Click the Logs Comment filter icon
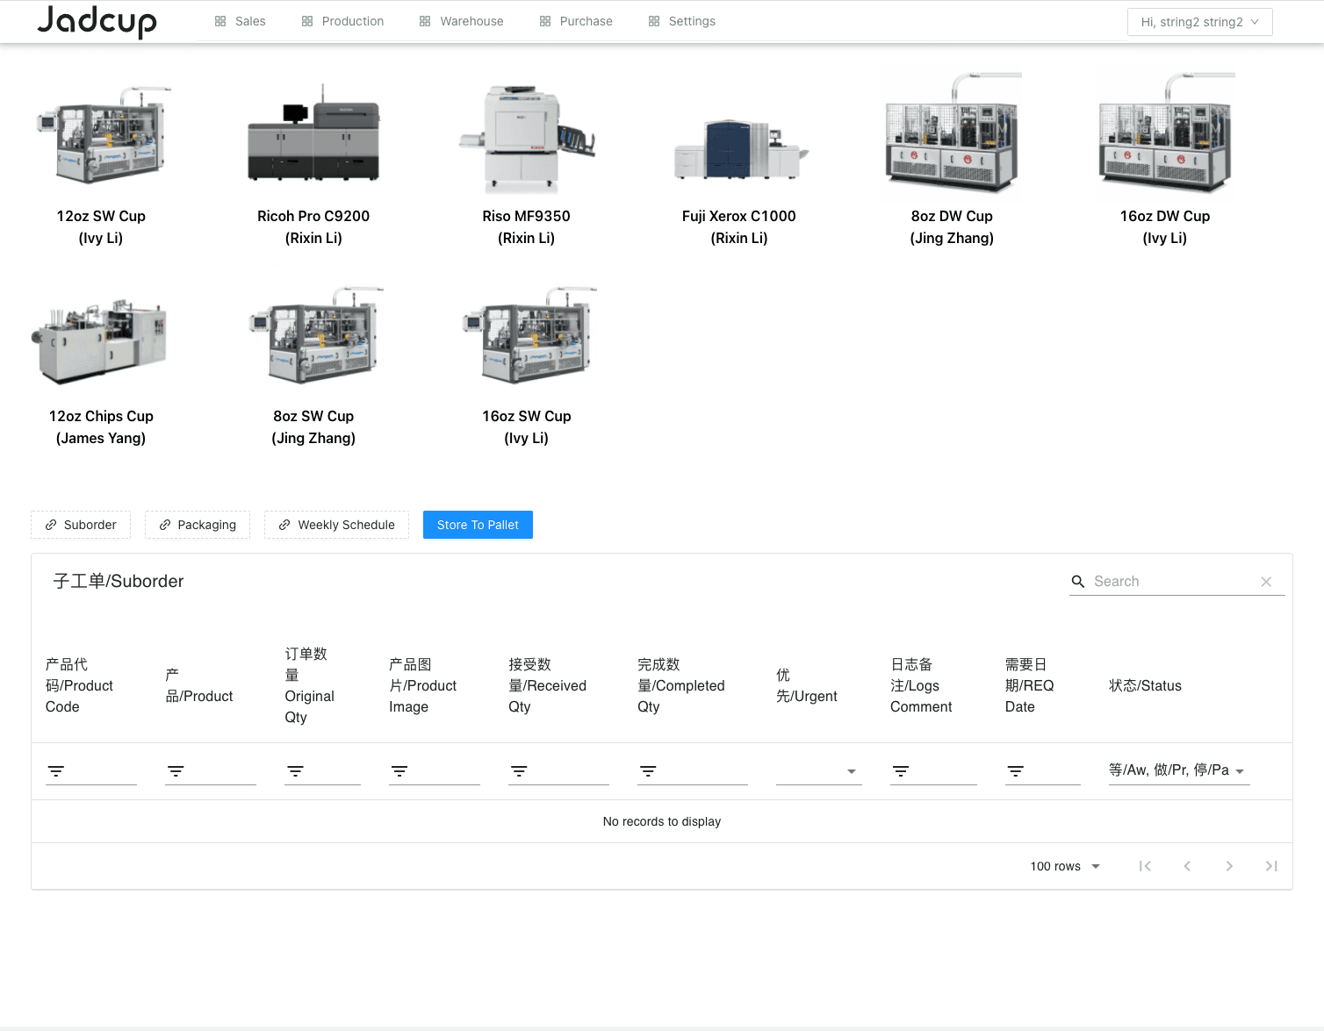 coord(901,771)
